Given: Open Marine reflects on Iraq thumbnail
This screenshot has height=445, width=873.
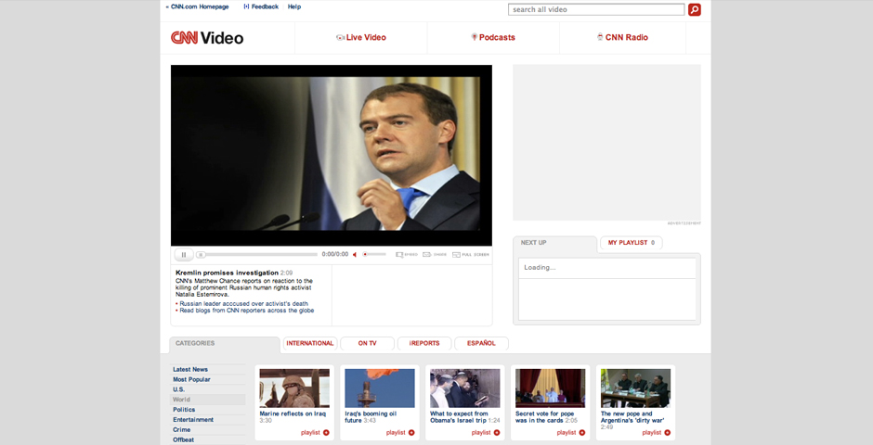Looking at the screenshot, I should (x=294, y=388).
